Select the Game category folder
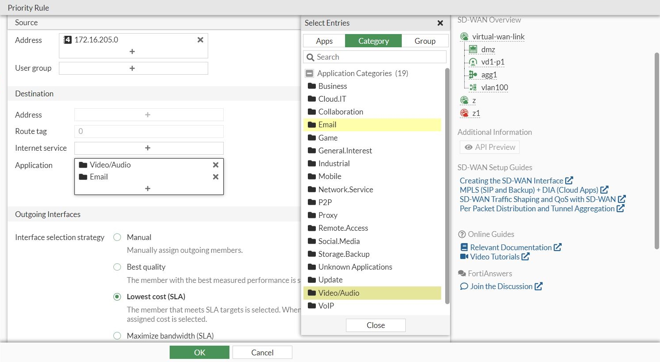Viewport: 660px width, 362px height. pyautogui.click(x=328, y=138)
